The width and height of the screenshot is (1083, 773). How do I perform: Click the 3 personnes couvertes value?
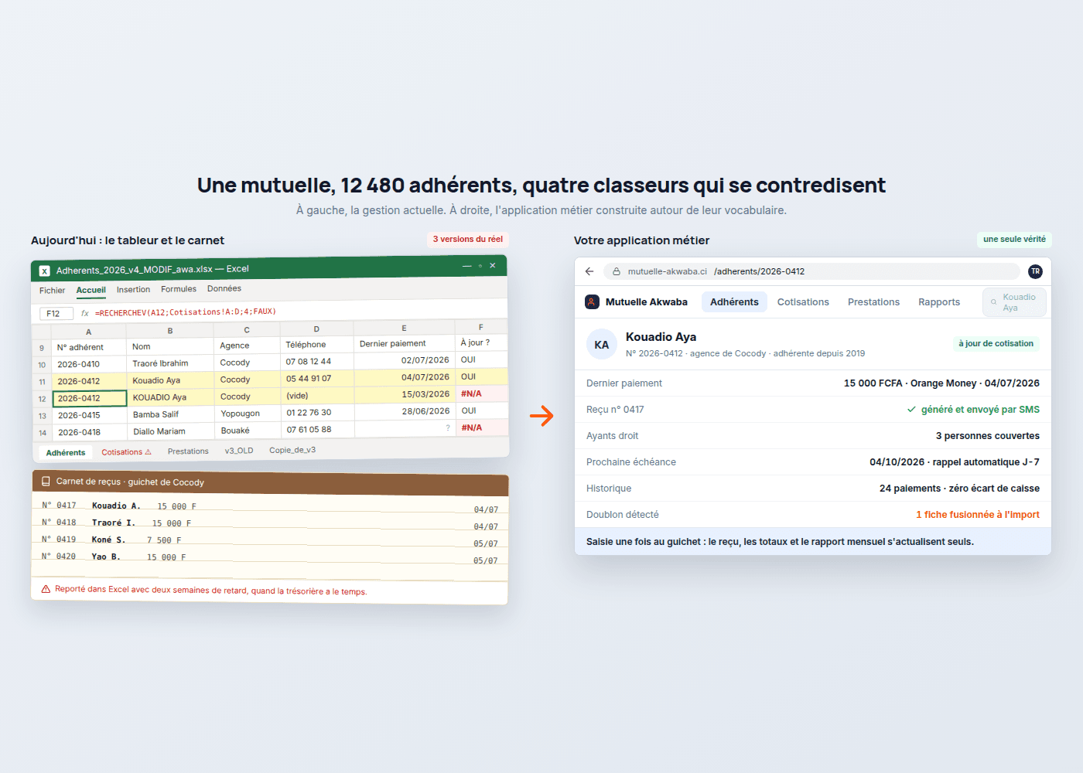pyautogui.click(x=988, y=436)
